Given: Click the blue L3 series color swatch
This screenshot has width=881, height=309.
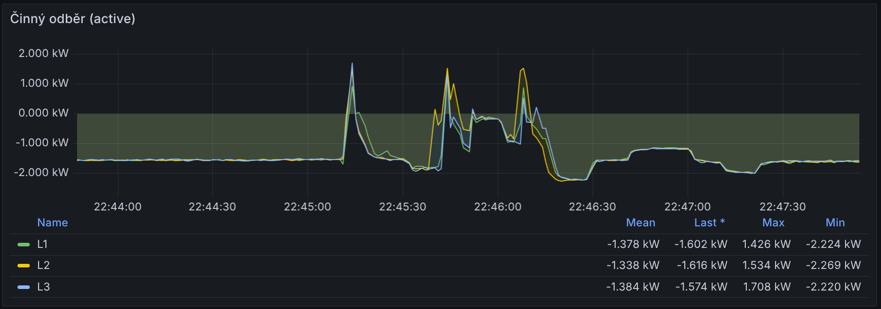Looking at the screenshot, I should pyautogui.click(x=24, y=287).
